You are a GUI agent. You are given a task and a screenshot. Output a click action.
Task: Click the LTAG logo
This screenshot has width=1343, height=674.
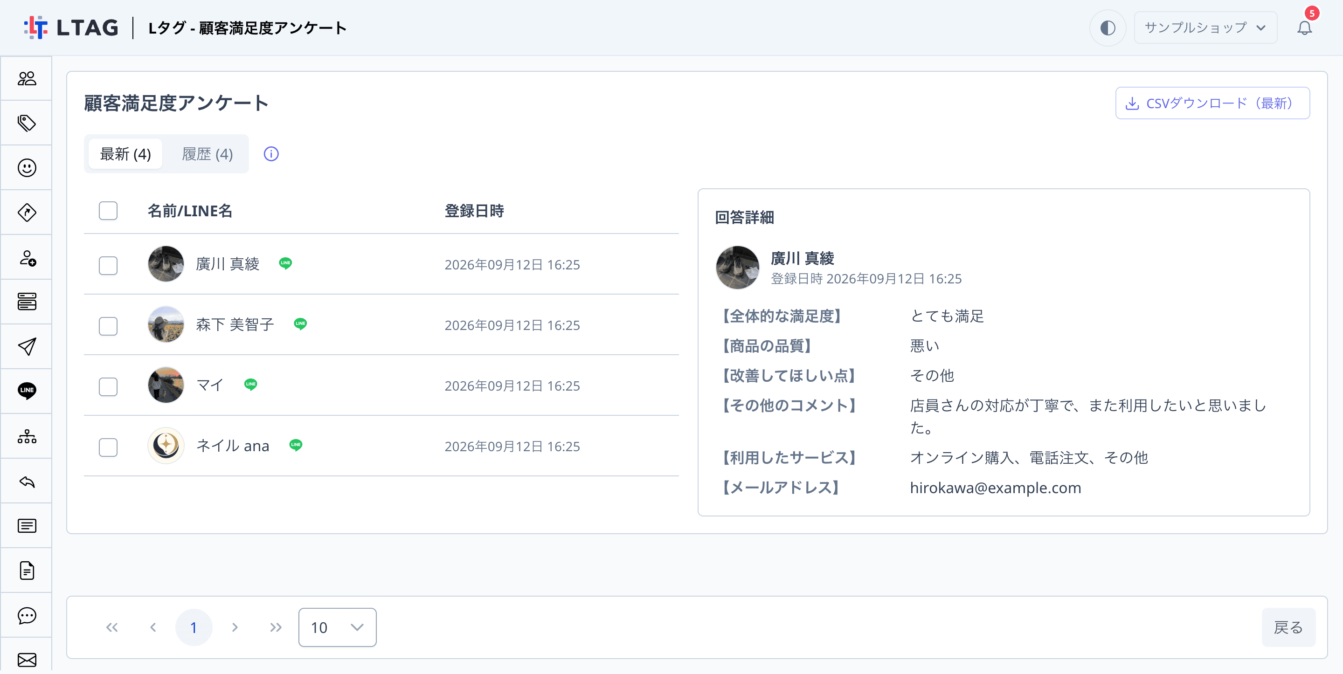71,28
